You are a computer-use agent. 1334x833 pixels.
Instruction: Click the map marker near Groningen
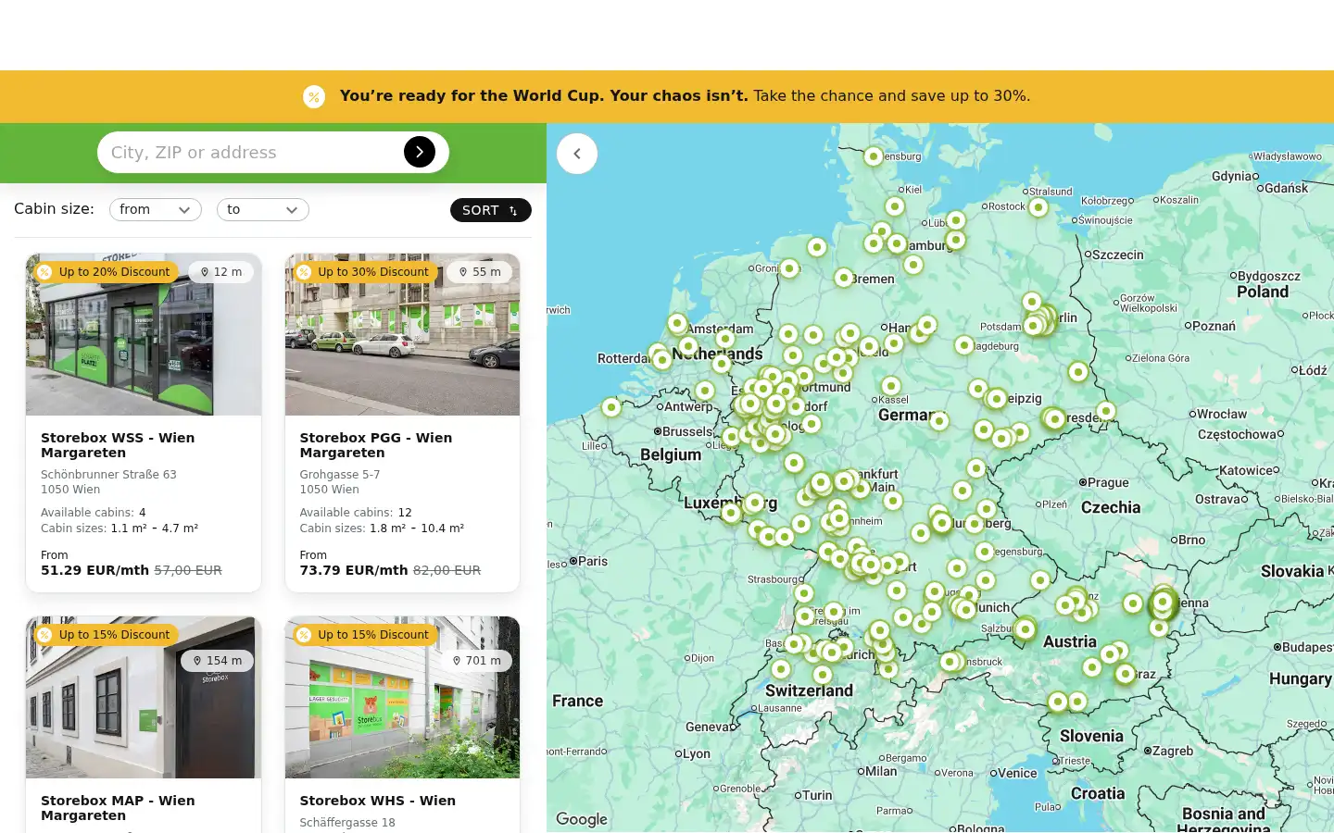coord(789,268)
